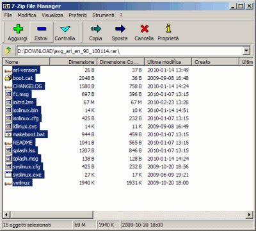Screen dimensions: 256x231
Task: Select the splash.msg file name
Action: click(26, 159)
